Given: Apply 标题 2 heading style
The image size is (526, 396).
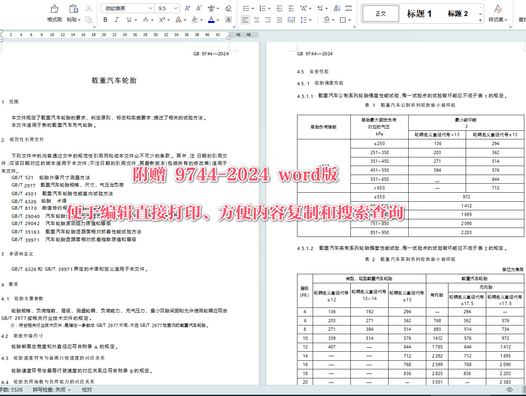Looking at the screenshot, I should (x=457, y=14).
